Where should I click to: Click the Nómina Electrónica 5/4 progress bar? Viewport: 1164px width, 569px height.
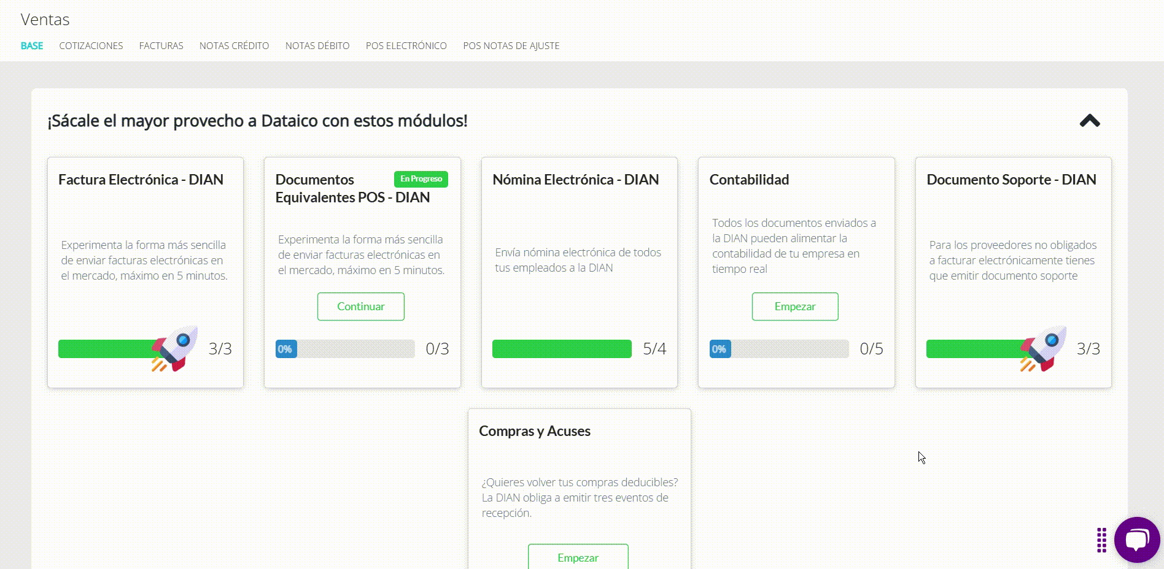coord(562,349)
